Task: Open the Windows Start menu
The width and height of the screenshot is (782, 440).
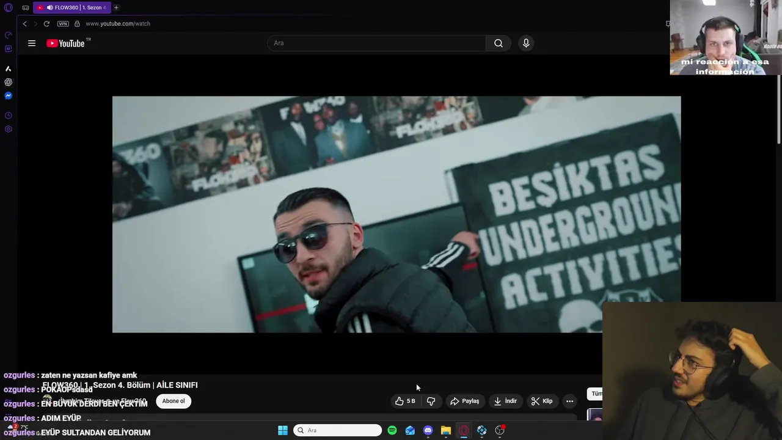Action: tap(283, 430)
